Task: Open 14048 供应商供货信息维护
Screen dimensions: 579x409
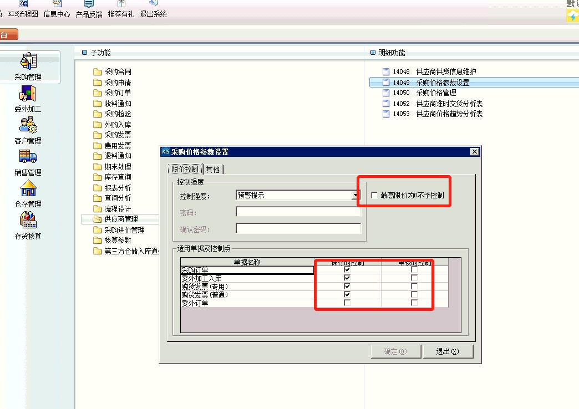Action: coord(429,71)
